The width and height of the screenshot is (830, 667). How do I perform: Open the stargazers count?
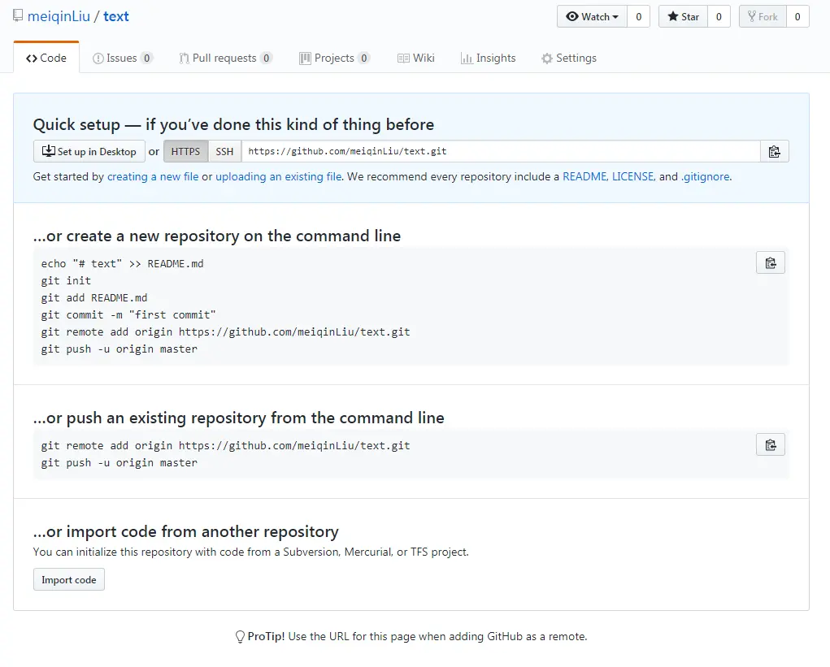tap(719, 16)
